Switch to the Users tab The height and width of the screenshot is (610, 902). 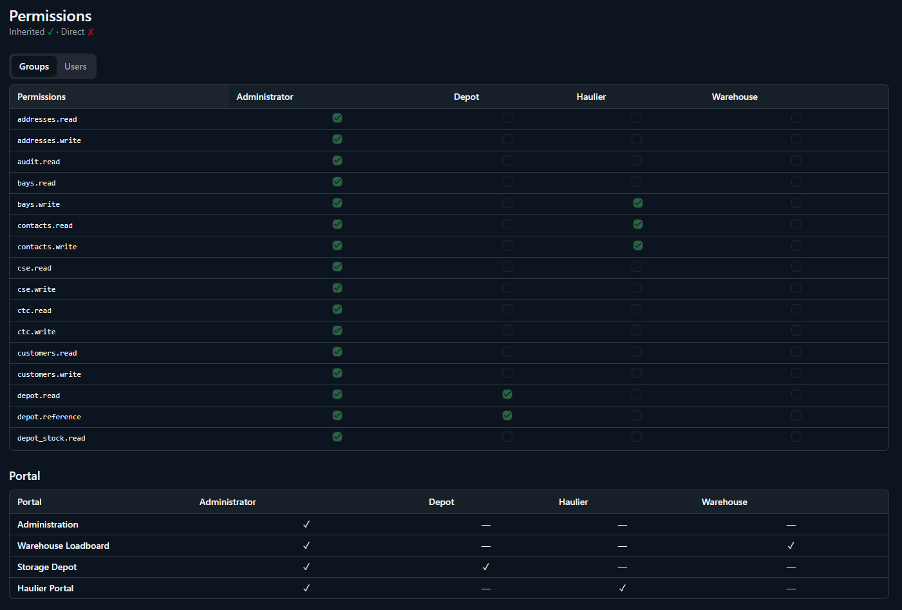75,66
